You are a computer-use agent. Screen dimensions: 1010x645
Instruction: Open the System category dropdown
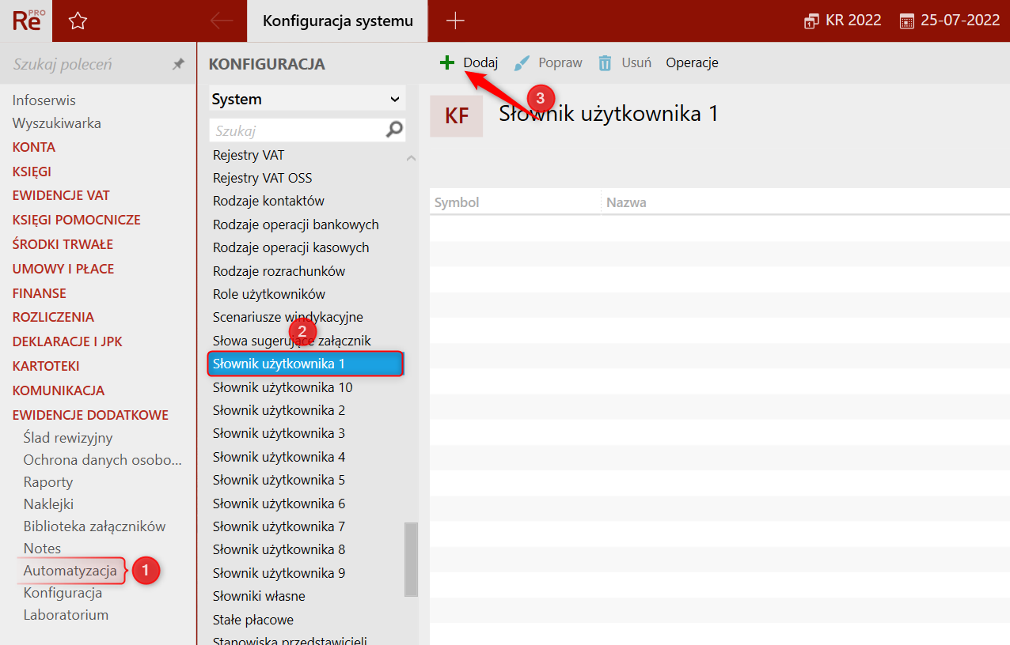[x=307, y=99]
